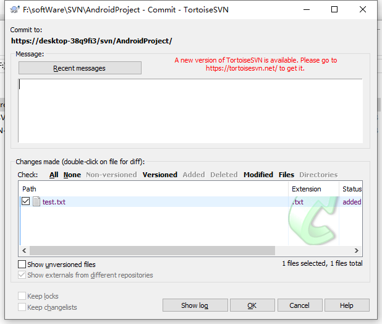
Task: Click the Show log button
Action: click(x=195, y=305)
